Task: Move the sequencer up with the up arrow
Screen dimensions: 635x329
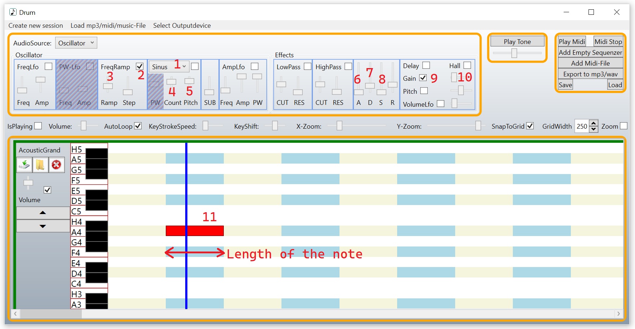Action: (43, 213)
